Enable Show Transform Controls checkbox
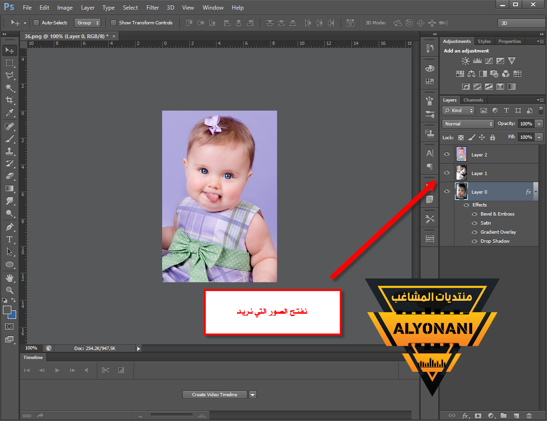The width and height of the screenshot is (547, 421). [x=114, y=23]
